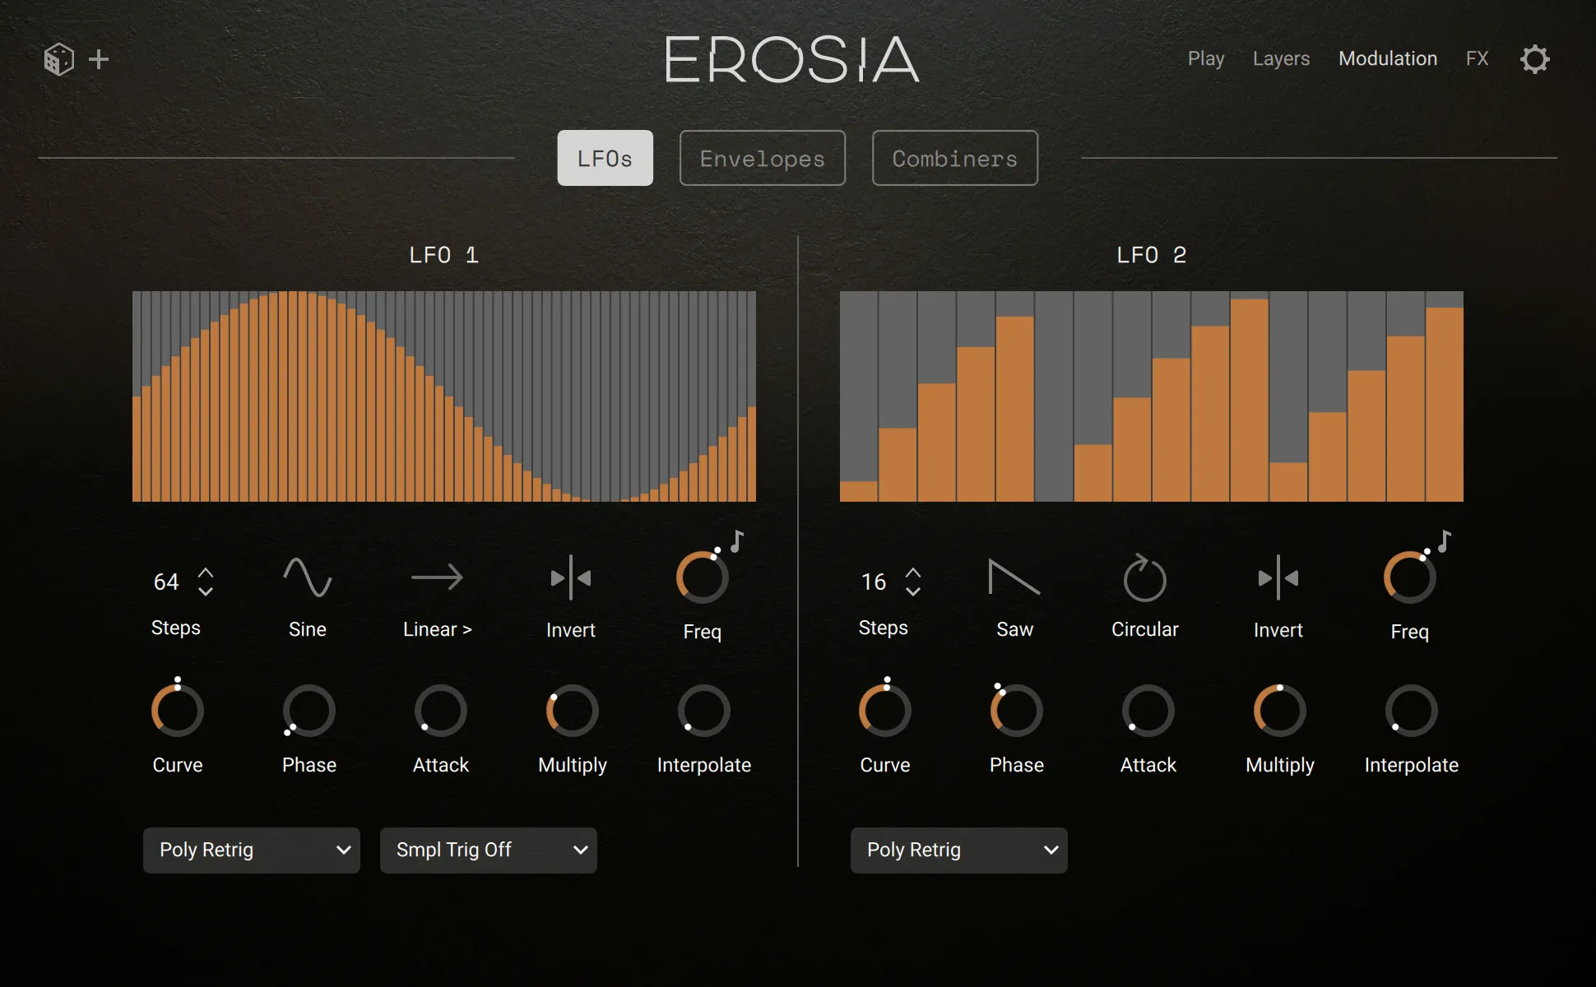Open the Layers page
This screenshot has width=1596, height=987.
[x=1281, y=58]
